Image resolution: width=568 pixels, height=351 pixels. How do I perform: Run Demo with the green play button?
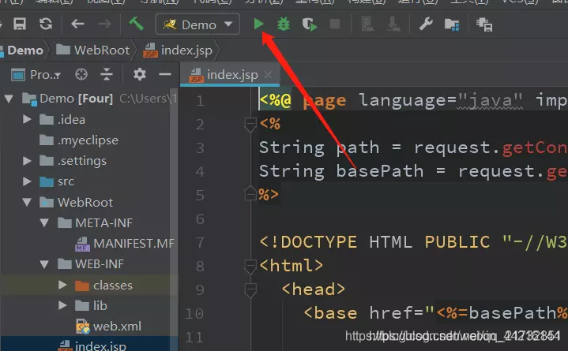point(258,24)
